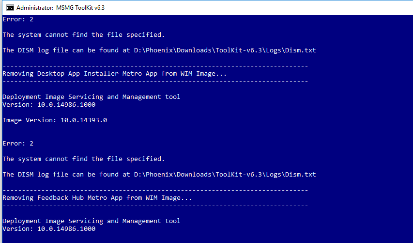Select the Removing Feedback Hub Metro App line
The height and width of the screenshot is (243, 413).
click(x=97, y=198)
